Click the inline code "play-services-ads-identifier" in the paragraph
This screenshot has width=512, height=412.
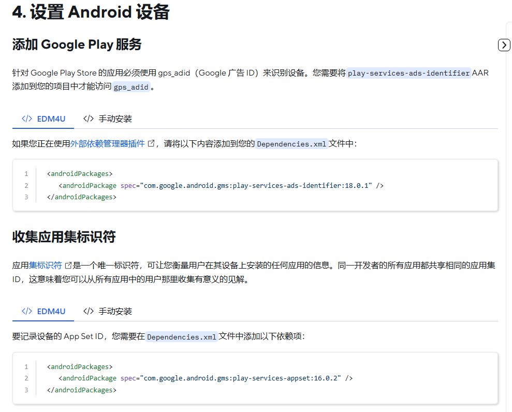tap(408, 73)
